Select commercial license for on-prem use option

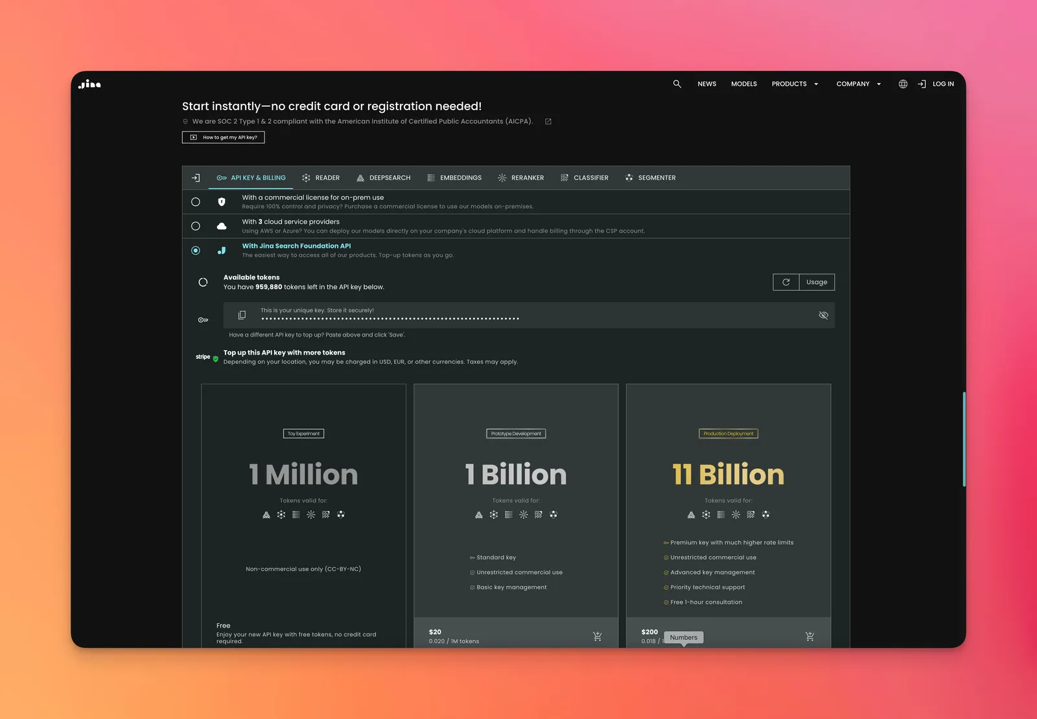(x=196, y=202)
